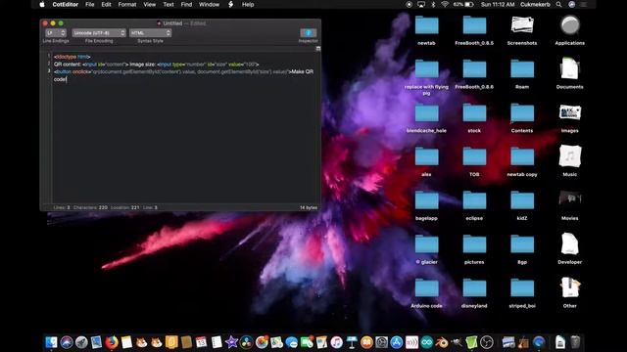The width and height of the screenshot is (627, 352).
Task: Select the newtab folder on the desktop
Action: click(x=427, y=26)
